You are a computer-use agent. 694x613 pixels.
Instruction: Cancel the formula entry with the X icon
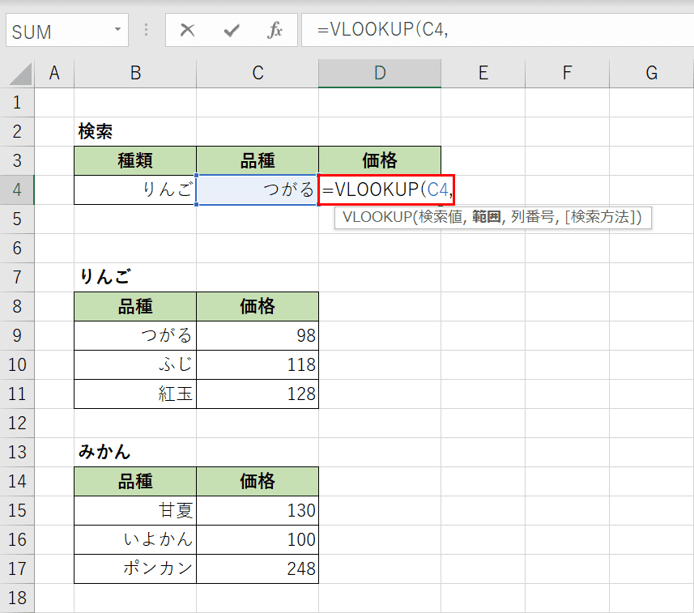[x=187, y=30]
